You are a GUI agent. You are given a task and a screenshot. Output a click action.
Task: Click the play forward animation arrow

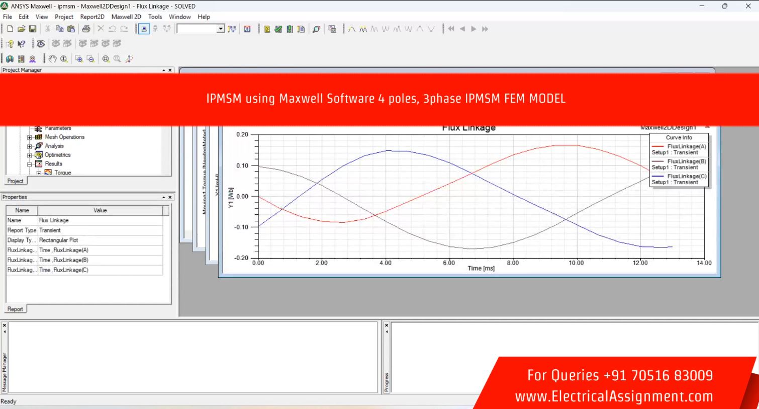pyautogui.click(x=473, y=29)
